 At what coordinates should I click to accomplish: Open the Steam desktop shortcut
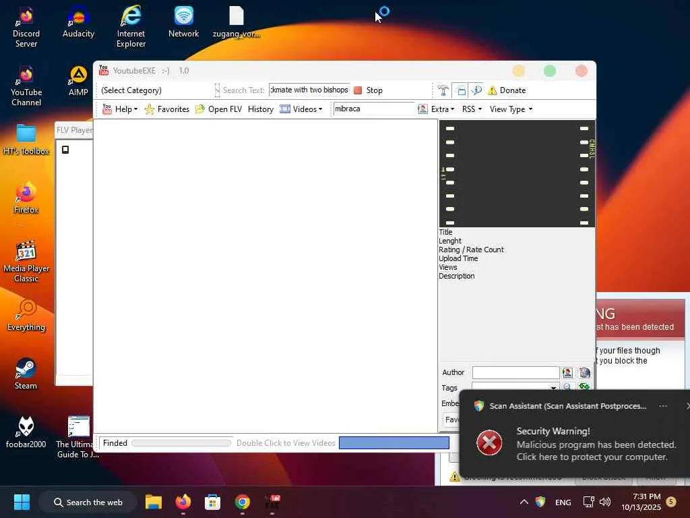[x=26, y=374]
